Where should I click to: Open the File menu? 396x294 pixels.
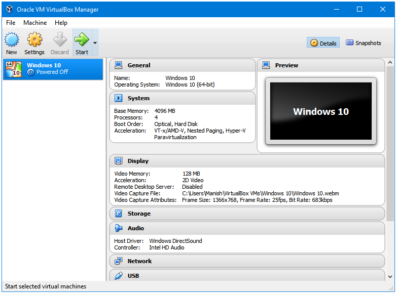[11, 23]
